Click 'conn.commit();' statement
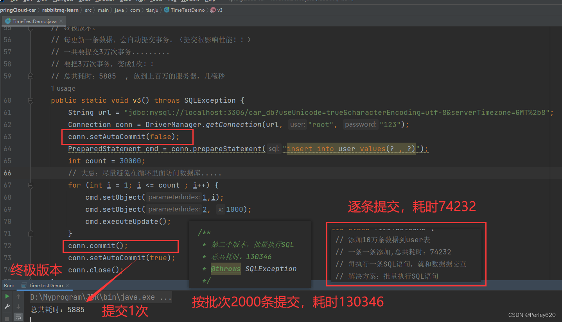Screen dimensions: 562x322 point(98,246)
